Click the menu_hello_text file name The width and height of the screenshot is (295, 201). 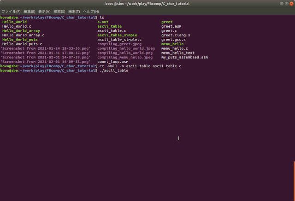pyautogui.click(x=178, y=53)
